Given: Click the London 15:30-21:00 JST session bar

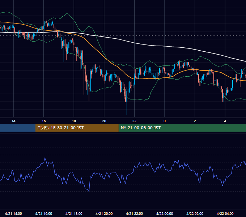Looking at the screenshot, I should (x=77, y=128).
